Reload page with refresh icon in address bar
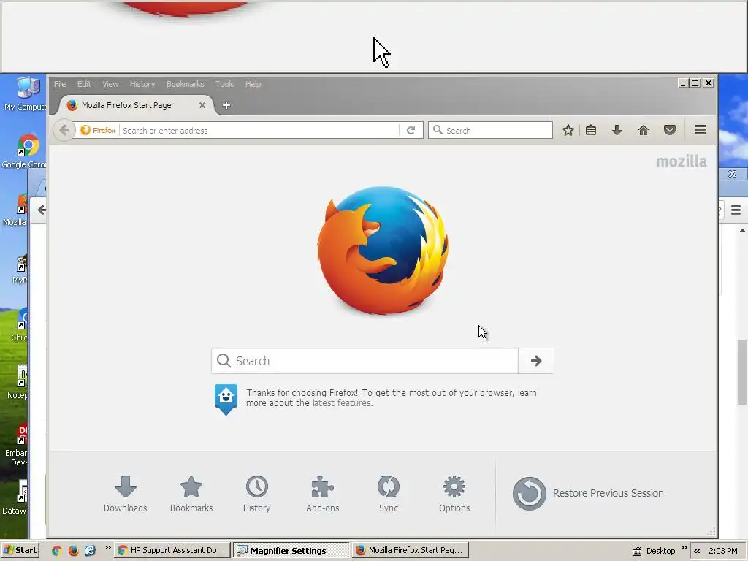 411,130
